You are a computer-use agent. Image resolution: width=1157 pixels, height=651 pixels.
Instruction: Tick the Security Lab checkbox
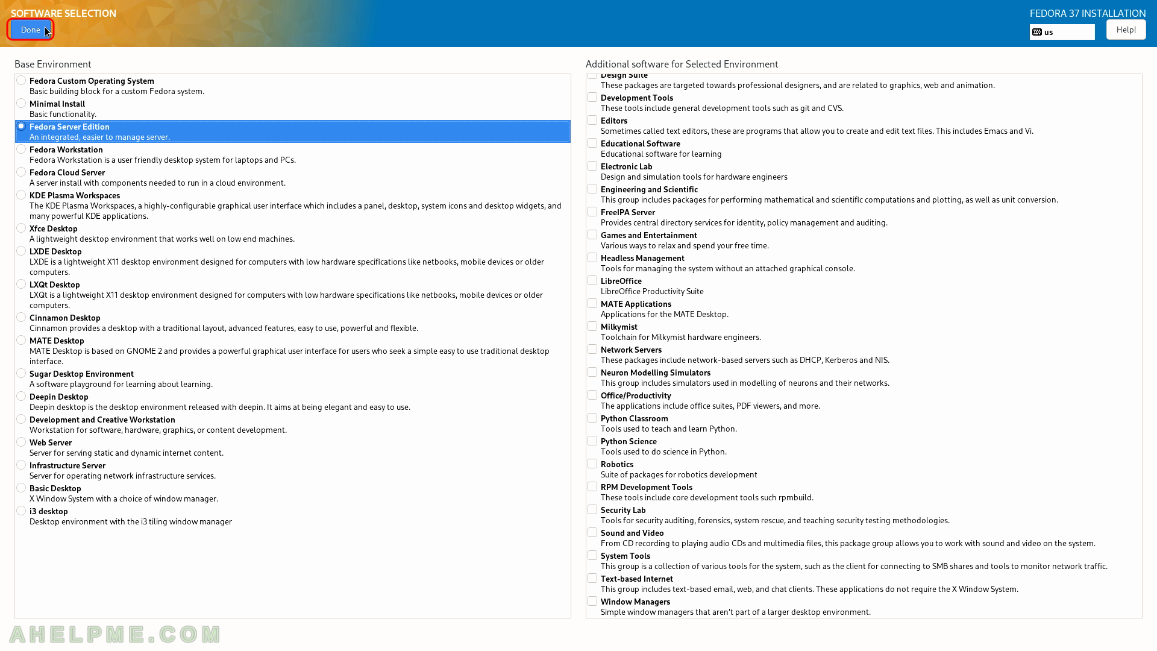coord(592,509)
